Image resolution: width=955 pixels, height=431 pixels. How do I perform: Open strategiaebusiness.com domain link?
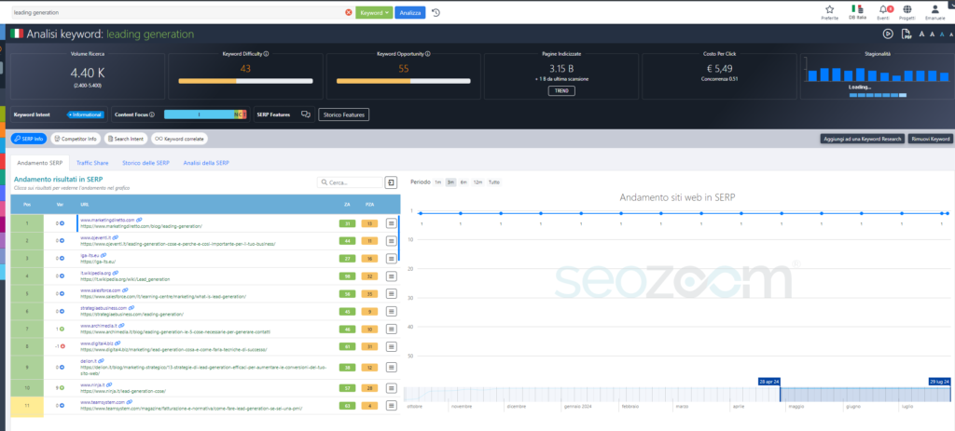[x=104, y=308]
